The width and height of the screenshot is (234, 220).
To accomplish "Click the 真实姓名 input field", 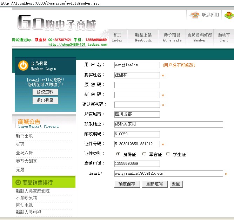I will click(137, 75).
